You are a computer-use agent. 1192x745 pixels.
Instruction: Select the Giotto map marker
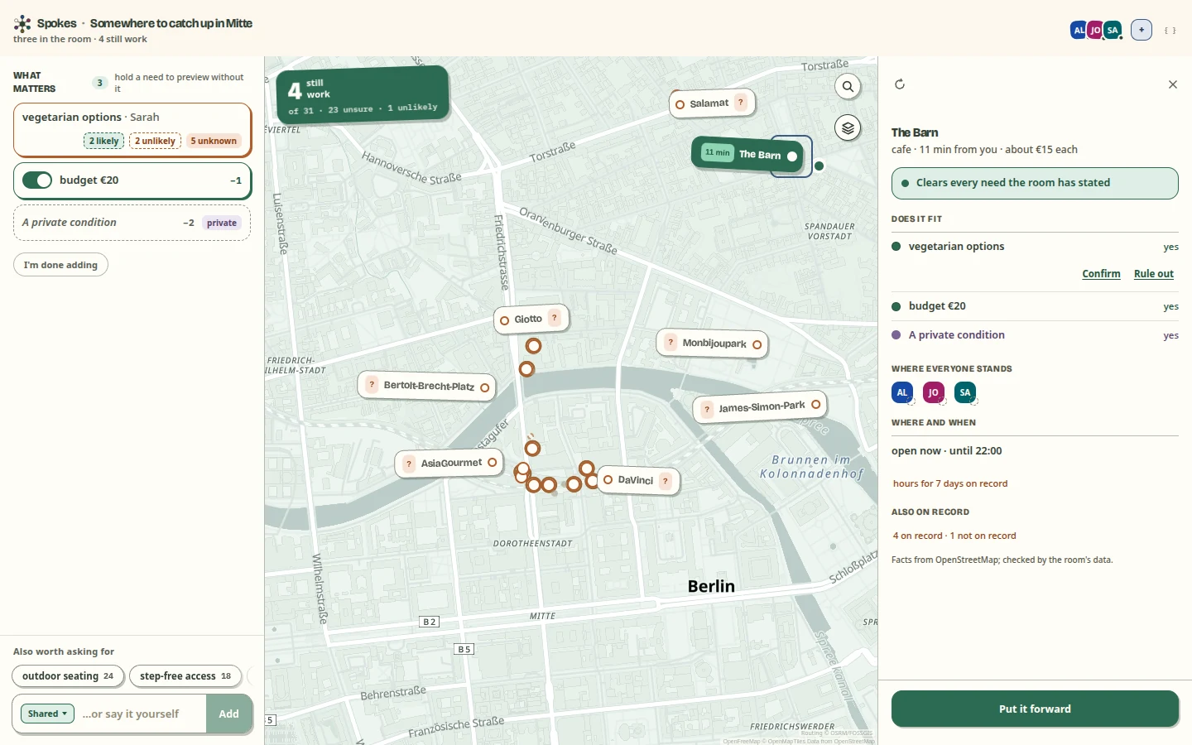click(x=531, y=319)
